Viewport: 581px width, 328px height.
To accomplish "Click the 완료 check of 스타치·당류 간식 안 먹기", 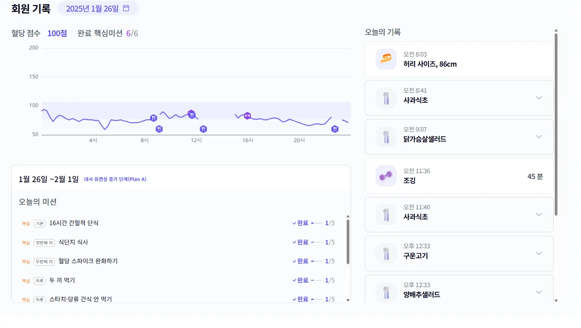I will (300, 299).
